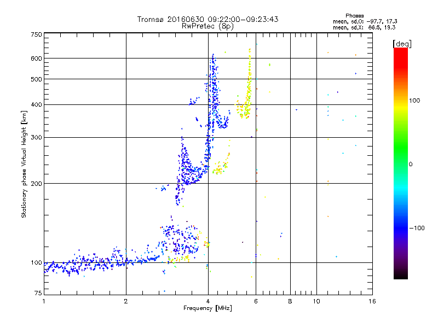Click the 75 tick on the height axis
Screen dimensions: 438x328
pyautogui.click(x=37, y=294)
